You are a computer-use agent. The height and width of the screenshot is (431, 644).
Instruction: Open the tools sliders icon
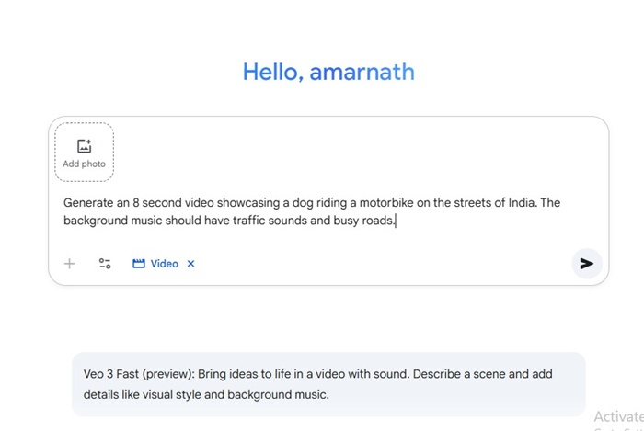[x=105, y=264]
